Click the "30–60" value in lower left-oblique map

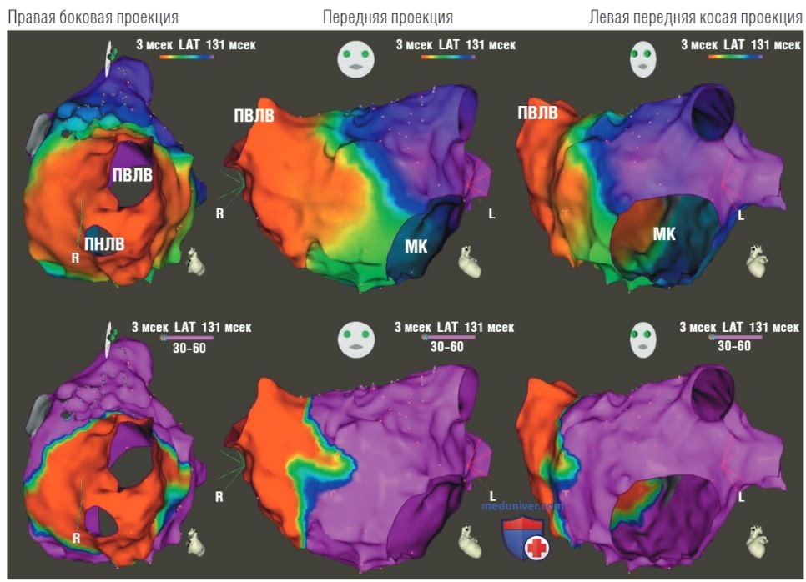click(x=734, y=346)
